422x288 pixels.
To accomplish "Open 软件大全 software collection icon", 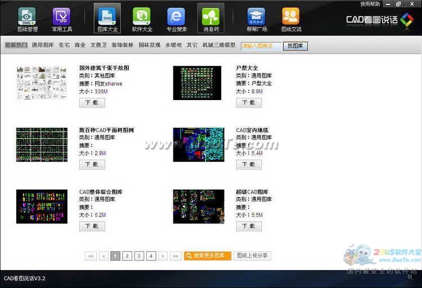I will 142,19.
